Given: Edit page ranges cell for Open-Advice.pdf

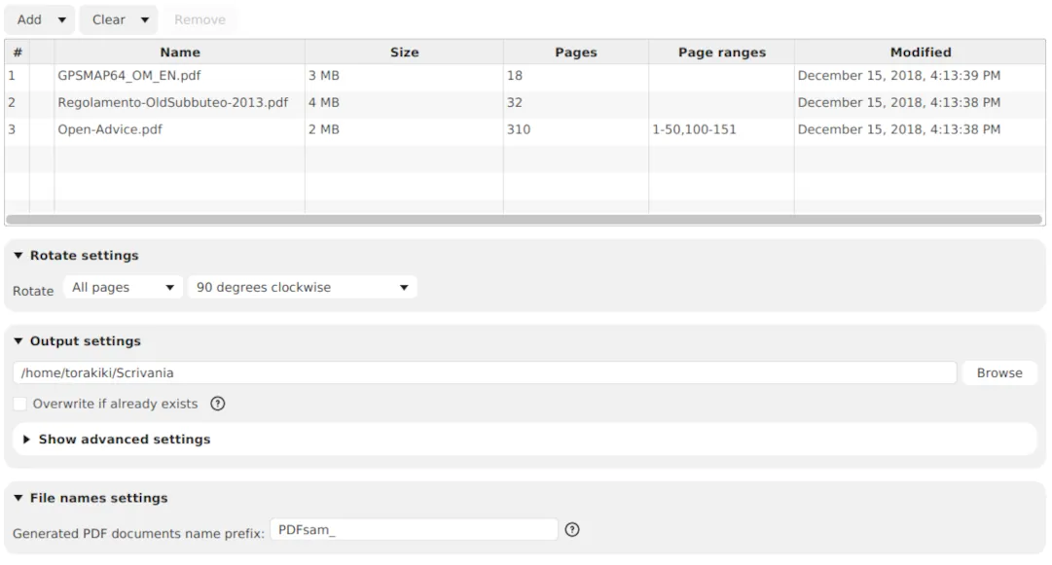Looking at the screenshot, I should 720,129.
